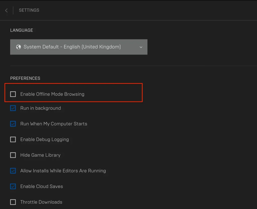Enable Offline Mode Browsing
The width and height of the screenshot is (257, 209).
click(x=13, y=94)
